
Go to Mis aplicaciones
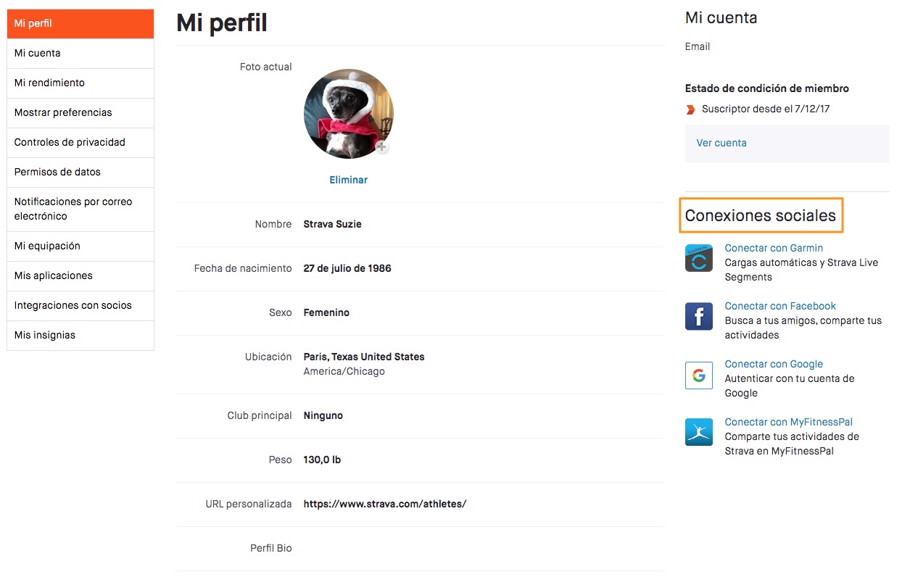click(x=80, y=276)
